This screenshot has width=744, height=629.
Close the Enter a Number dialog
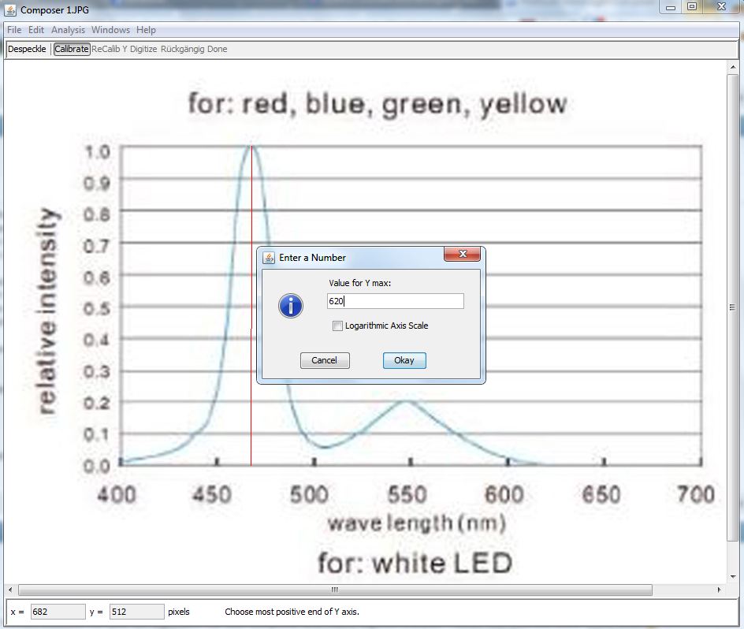(x=462, y=254)
